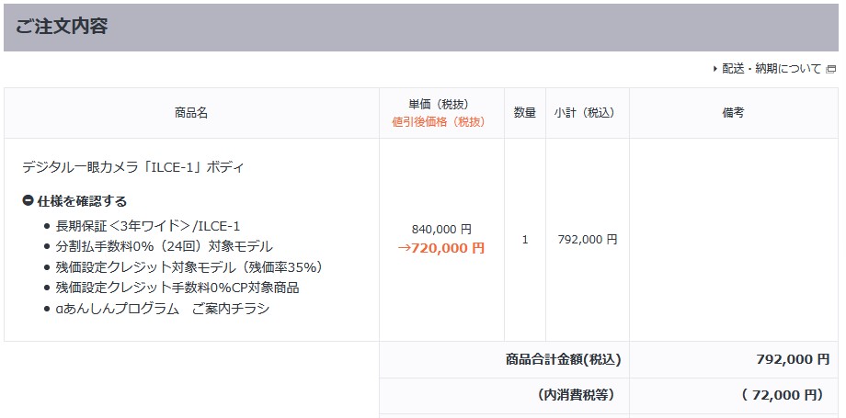Click the discounted price →720,000 円
The height and width of the screenshot is (418, 846).
(x=441, y=248)
